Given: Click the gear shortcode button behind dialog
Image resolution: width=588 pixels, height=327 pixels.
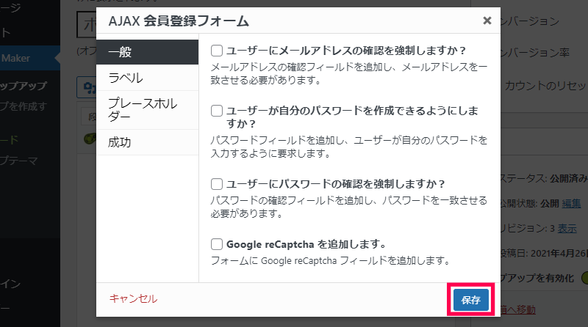Looking at the screenshot, I should (87, 87).
